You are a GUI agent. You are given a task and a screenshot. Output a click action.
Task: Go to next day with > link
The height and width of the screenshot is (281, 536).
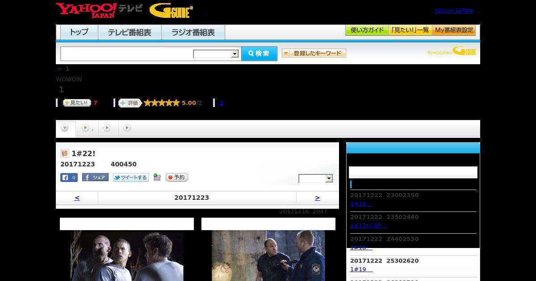[x=317, y=198]
